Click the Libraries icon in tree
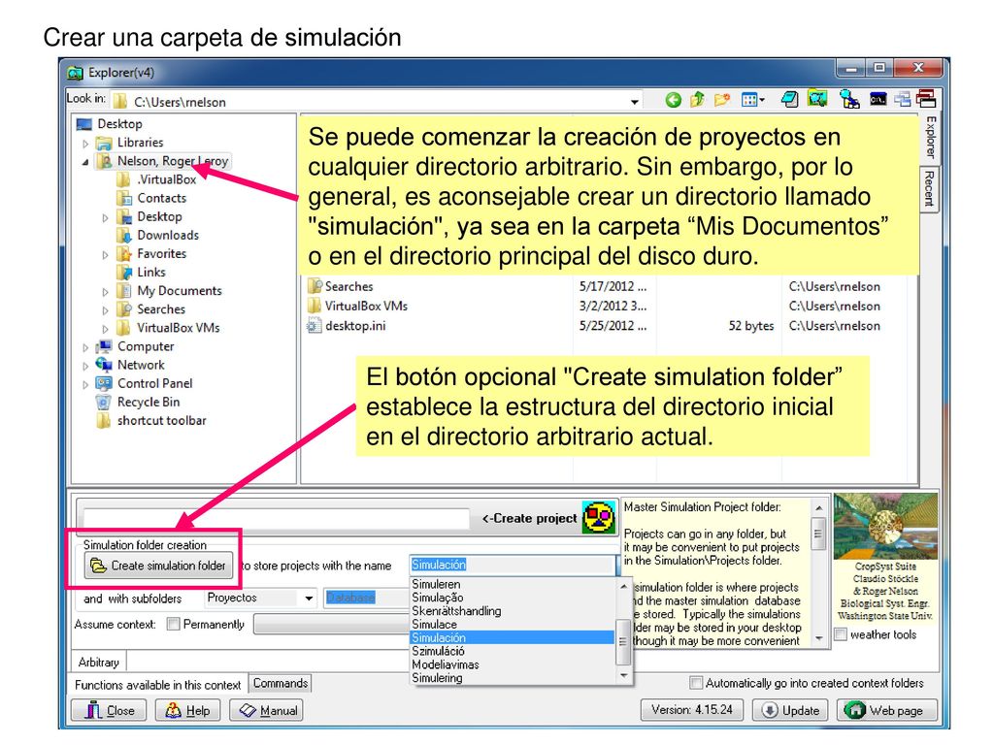 point(103,143)
